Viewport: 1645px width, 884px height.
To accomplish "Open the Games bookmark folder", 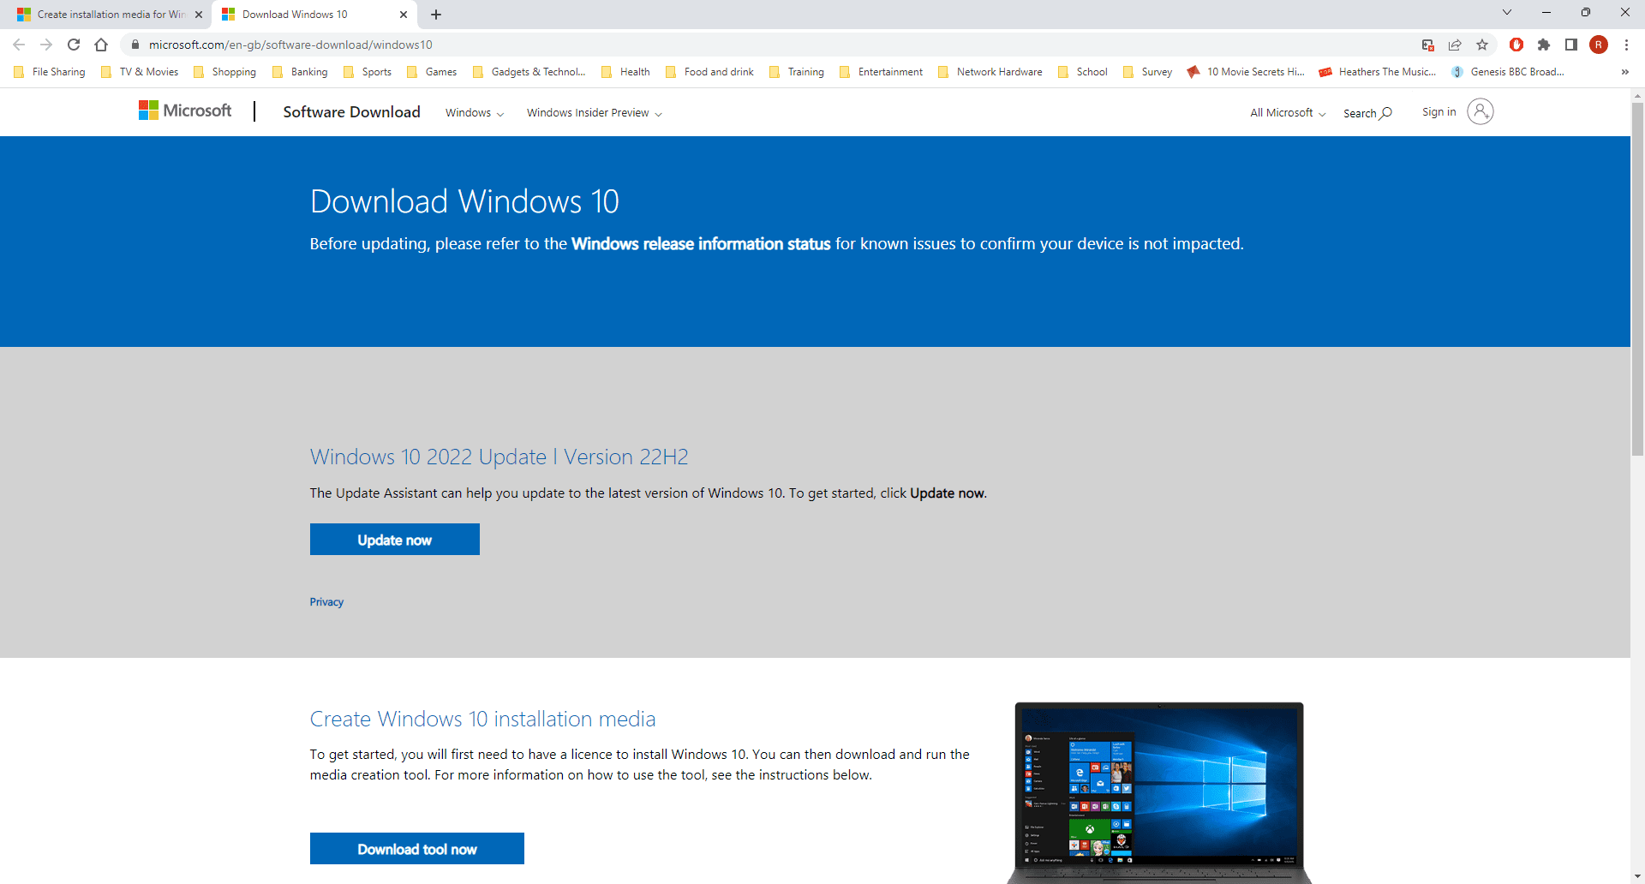I will coord(432,72).
